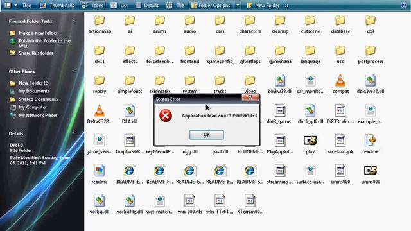
Task: Open Folder Options
Action: tap(211, 5)
